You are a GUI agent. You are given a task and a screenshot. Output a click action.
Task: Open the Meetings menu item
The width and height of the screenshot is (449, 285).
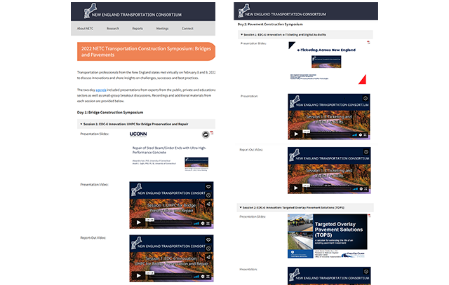coord(162,29)
